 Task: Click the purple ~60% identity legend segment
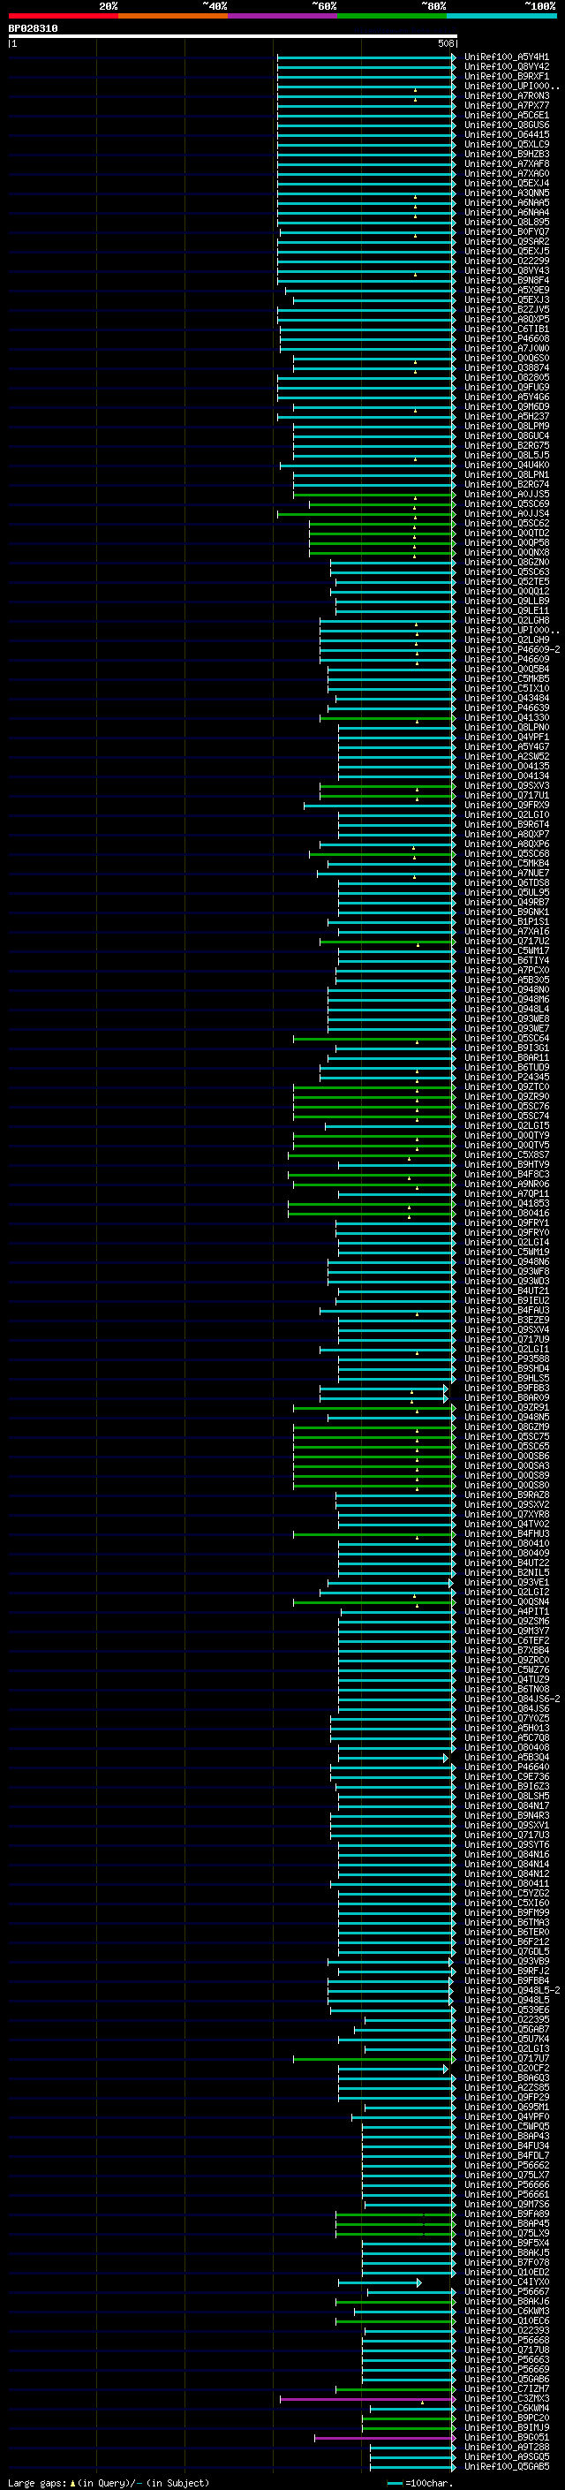click(283, 16)
